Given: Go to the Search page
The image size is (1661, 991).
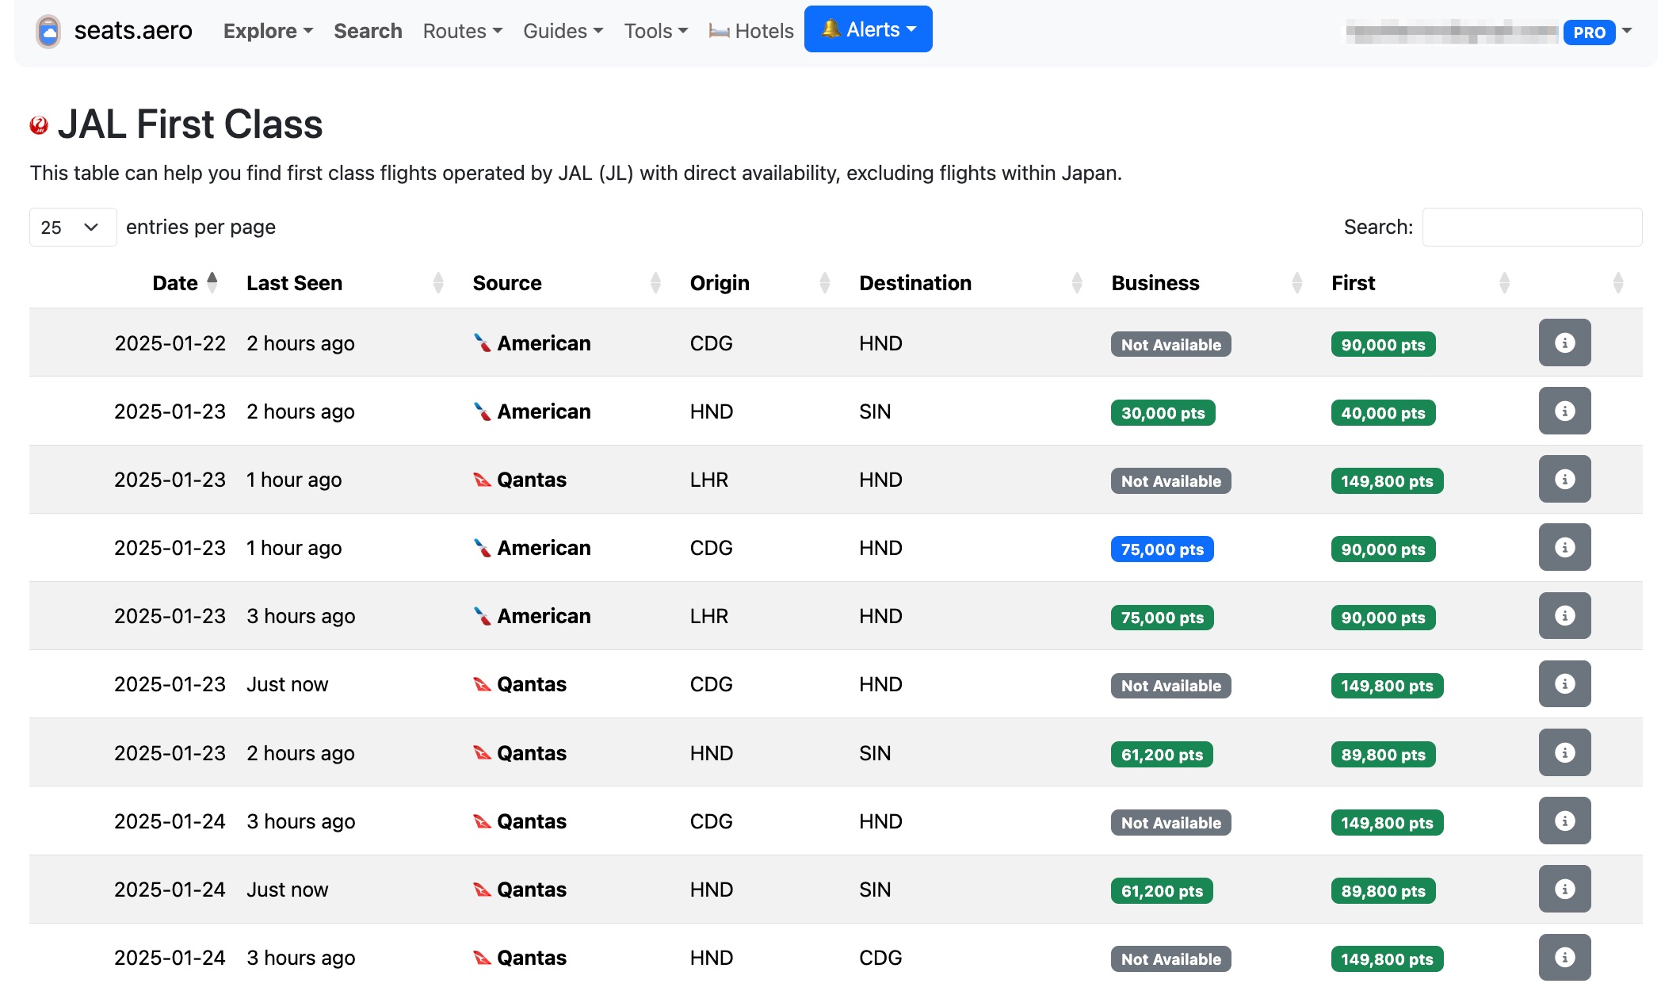Looking at the screenshot, I should point(368,30).
